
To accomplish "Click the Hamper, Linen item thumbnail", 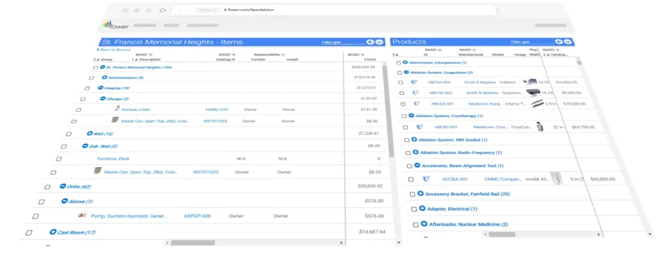I will [117, 109].
